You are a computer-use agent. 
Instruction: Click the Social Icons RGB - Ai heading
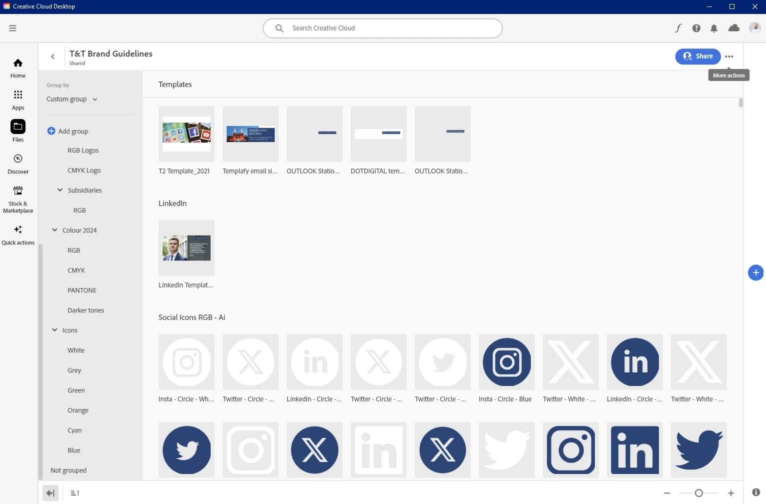click(x=192, y=317)
